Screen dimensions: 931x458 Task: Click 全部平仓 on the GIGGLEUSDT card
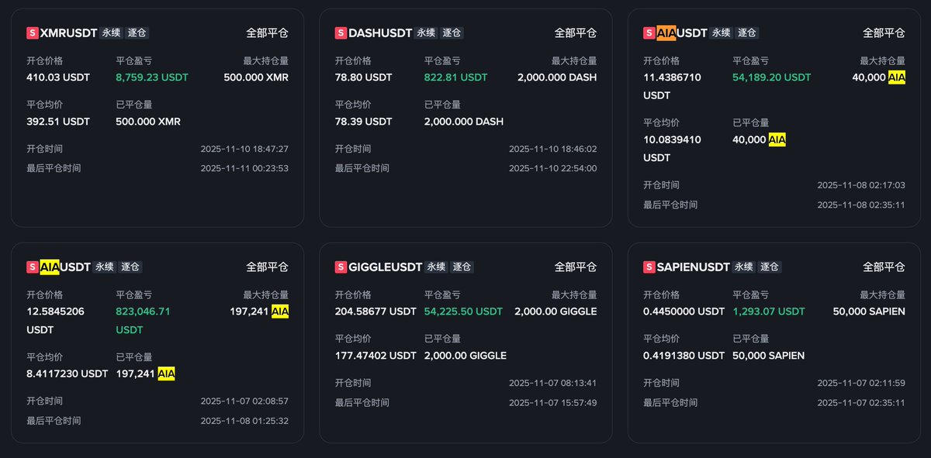576,267
